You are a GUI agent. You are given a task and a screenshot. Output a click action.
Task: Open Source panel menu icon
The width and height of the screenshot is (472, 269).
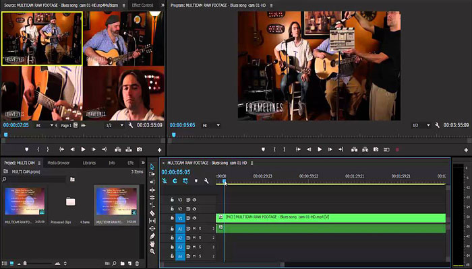coord(124,5)
